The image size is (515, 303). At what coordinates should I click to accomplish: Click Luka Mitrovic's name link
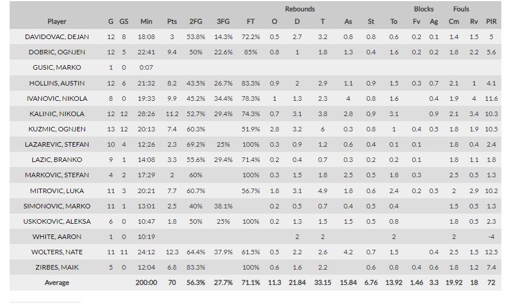(x=57, y=191)
